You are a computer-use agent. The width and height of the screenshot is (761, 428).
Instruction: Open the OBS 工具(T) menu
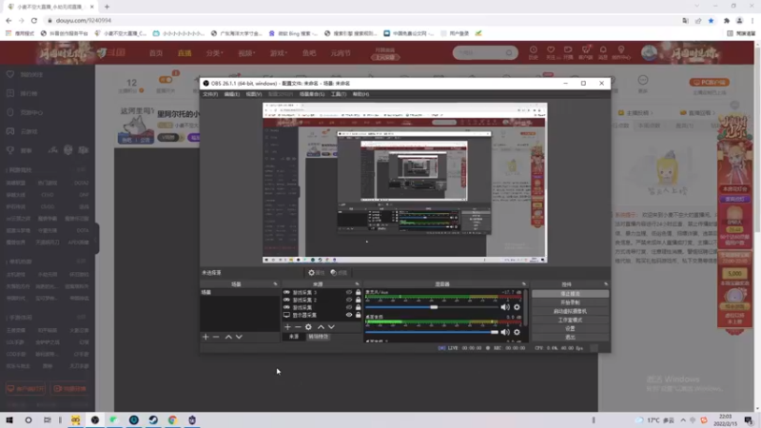tap(339, 94)
